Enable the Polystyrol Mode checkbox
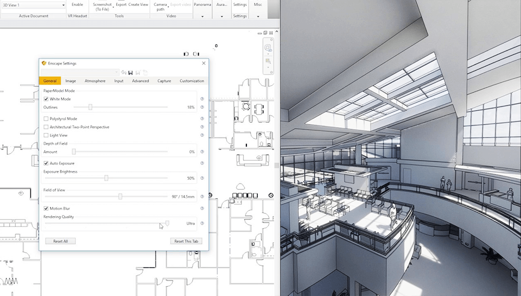 pyautogui.click(x=46, y=119)
